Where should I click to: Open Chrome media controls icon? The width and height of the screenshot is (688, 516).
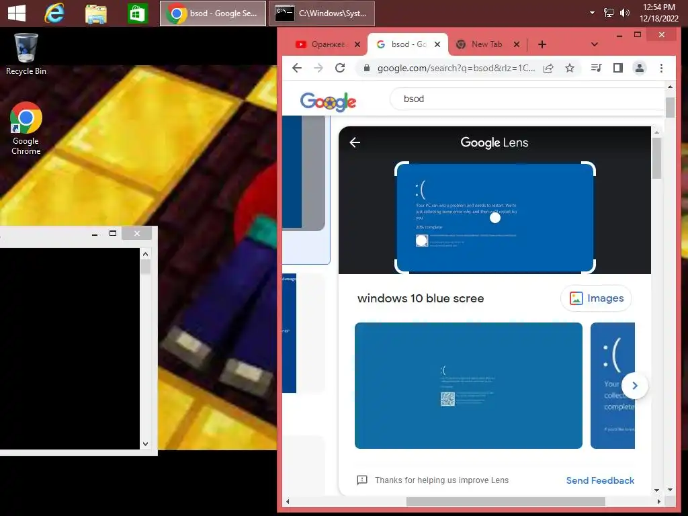(597, 68)
